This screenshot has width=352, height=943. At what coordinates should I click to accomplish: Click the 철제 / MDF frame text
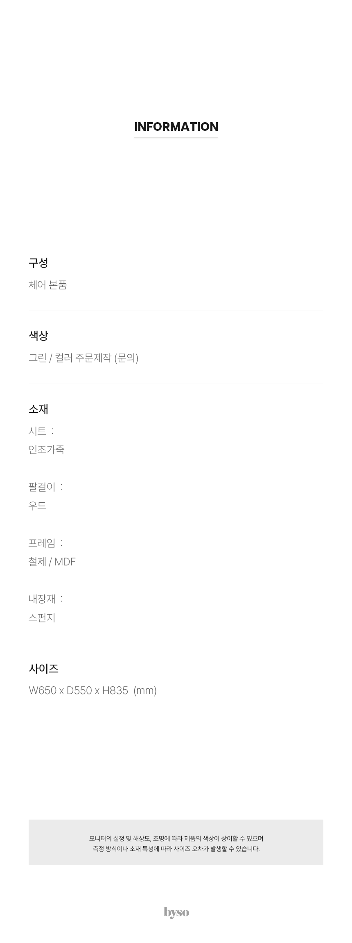click(x=52, y=562)
